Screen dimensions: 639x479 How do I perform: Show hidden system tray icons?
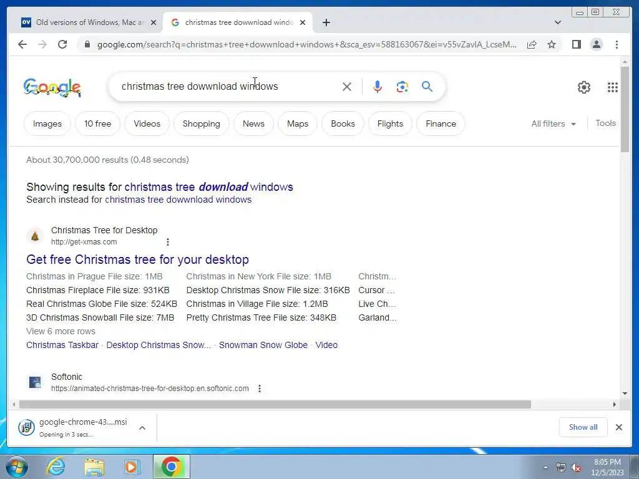click(545, 467)
